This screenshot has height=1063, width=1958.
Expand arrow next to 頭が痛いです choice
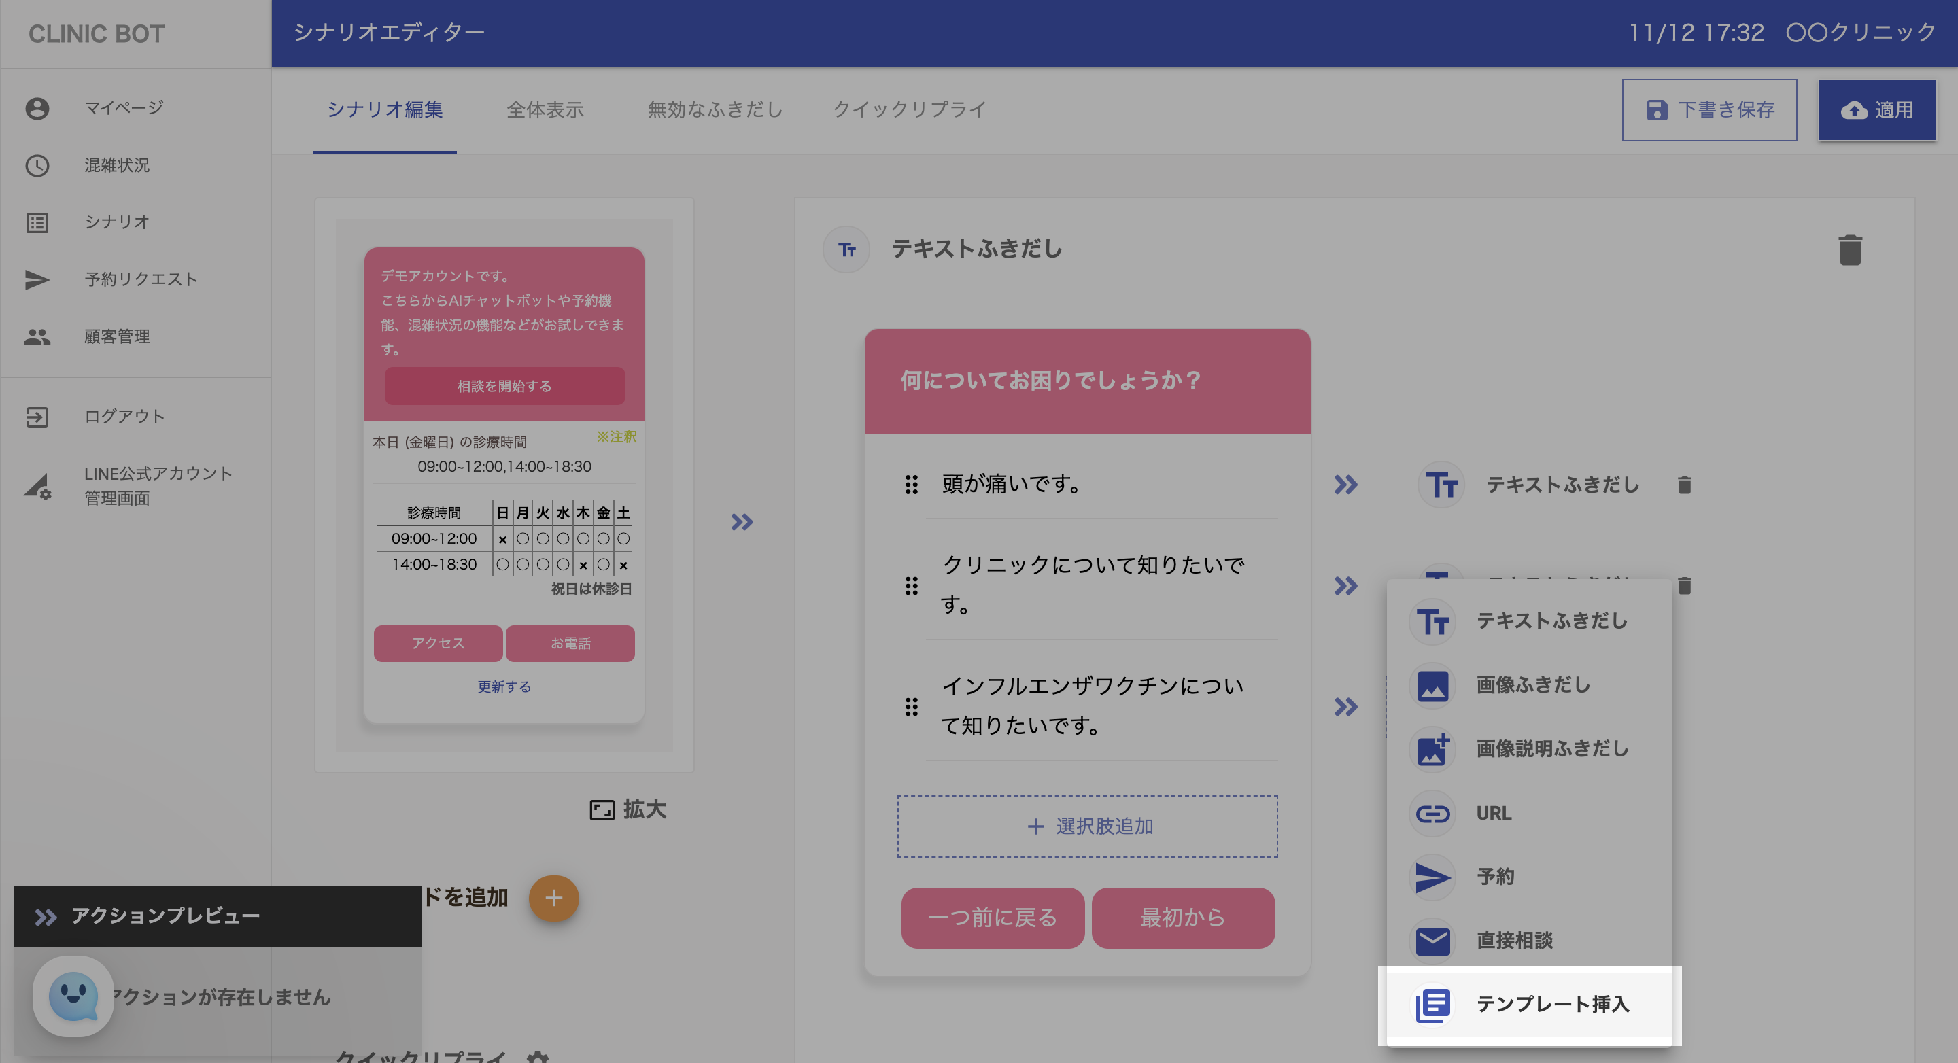(x=1345, y=485)
